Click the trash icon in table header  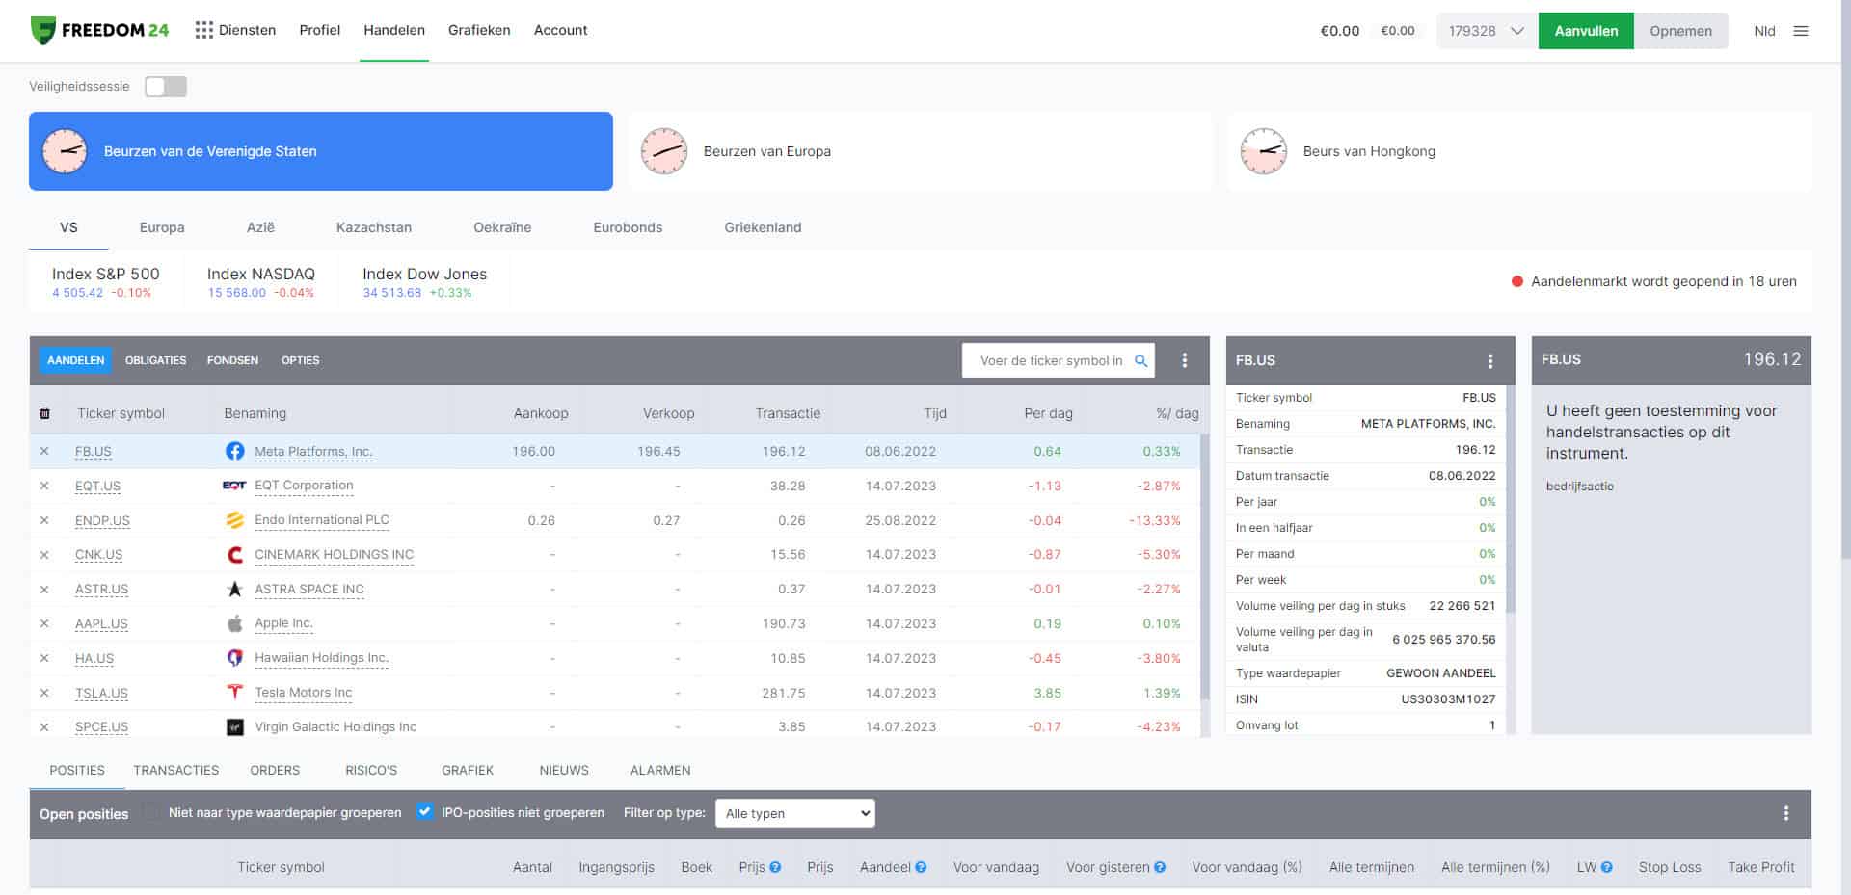coord(44,413)
